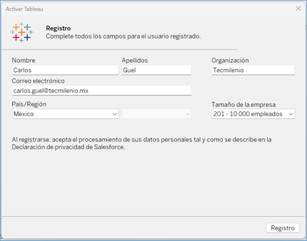
Task: Click the Tamaño de la empresa label
Action: pos(243,105)
